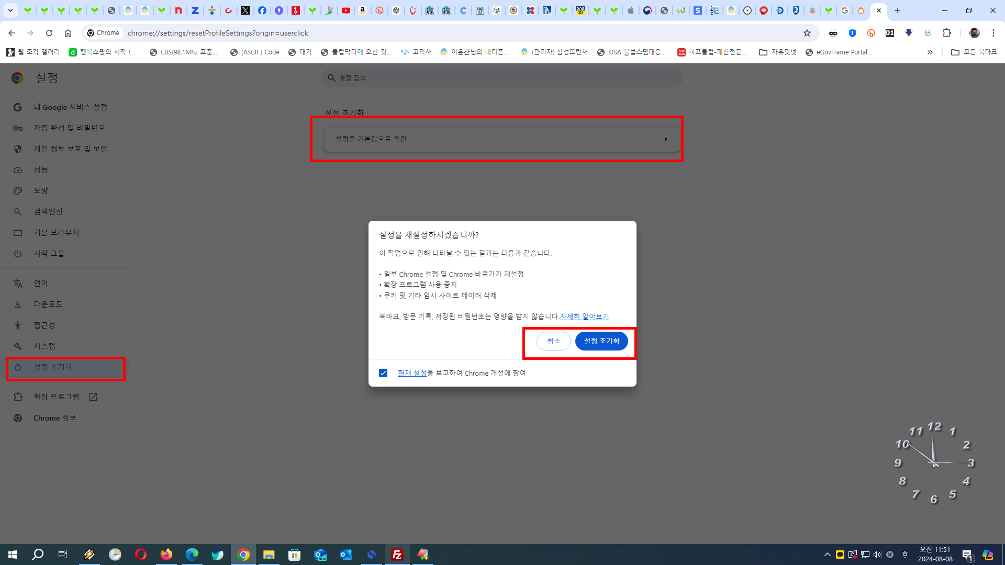
Task: Click the new tab plus button
Action: (x=898, y=10)
